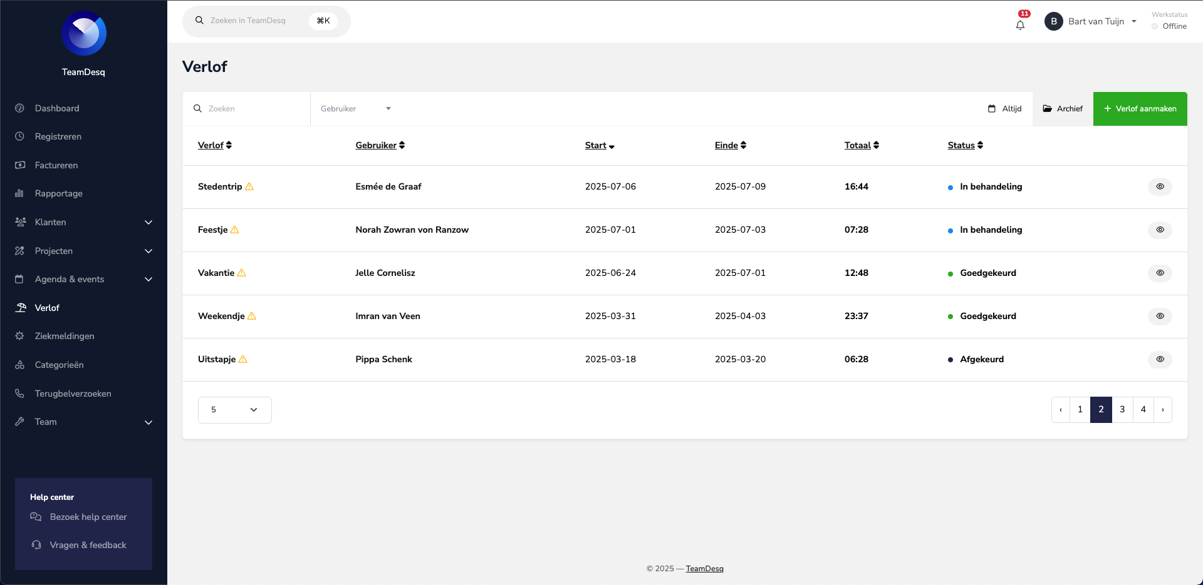Open Ziekmeldingen from the sidebar
The height and width of the screenshot is (585, 1203).
click(64, 336)
